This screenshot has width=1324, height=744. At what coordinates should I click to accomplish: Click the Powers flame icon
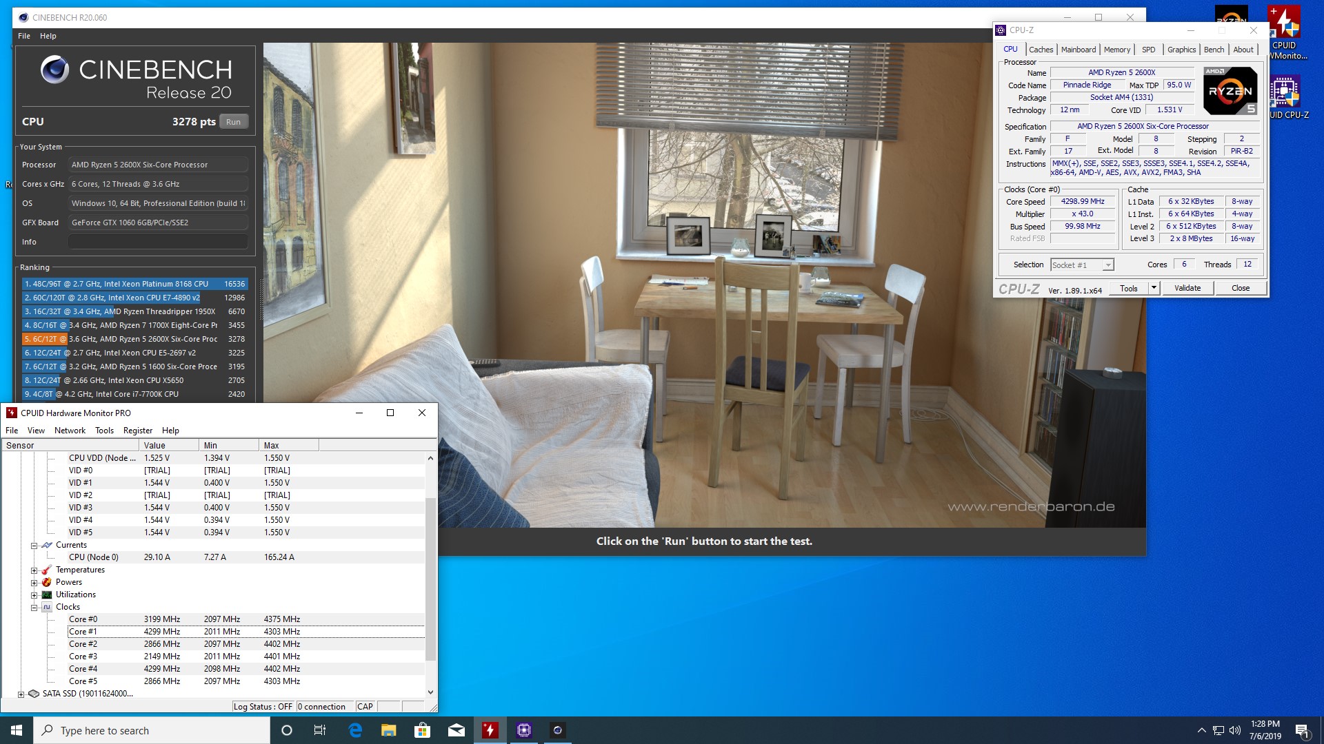(47, 582)
